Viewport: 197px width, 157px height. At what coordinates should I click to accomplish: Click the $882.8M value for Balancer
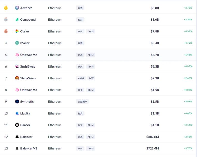(x=152, y=137)
